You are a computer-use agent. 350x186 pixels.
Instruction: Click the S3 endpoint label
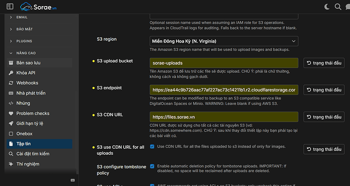(x=109, y=88)
